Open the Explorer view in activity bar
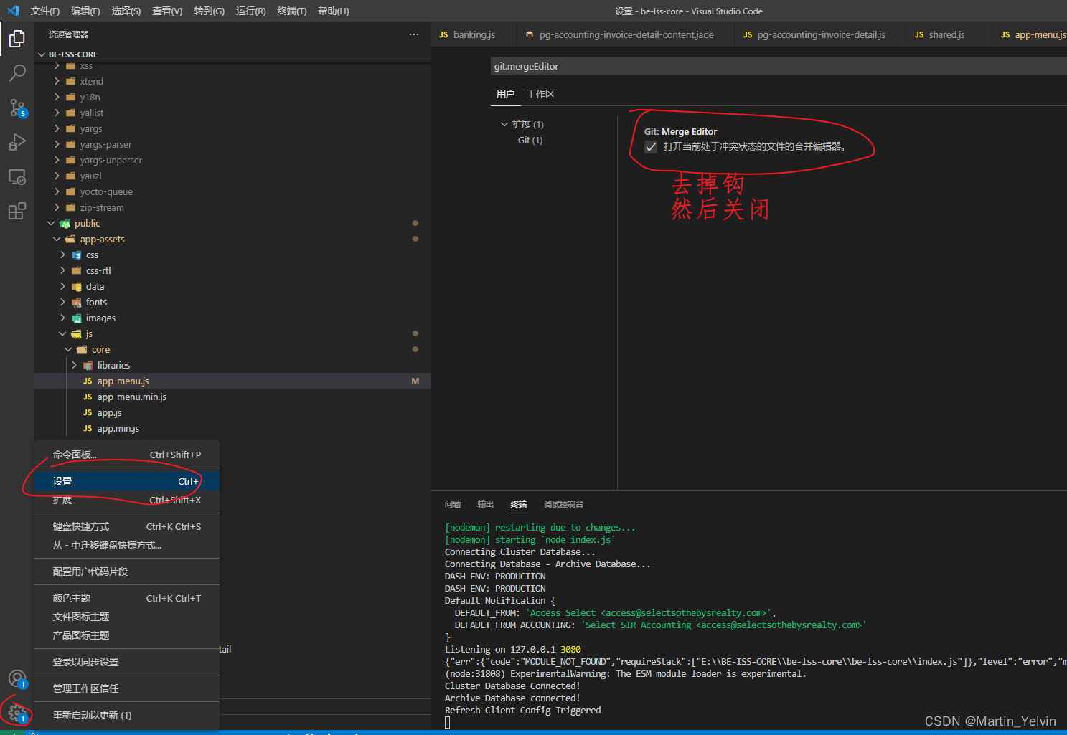1067x735 pixels. click(x=17, y=39)
